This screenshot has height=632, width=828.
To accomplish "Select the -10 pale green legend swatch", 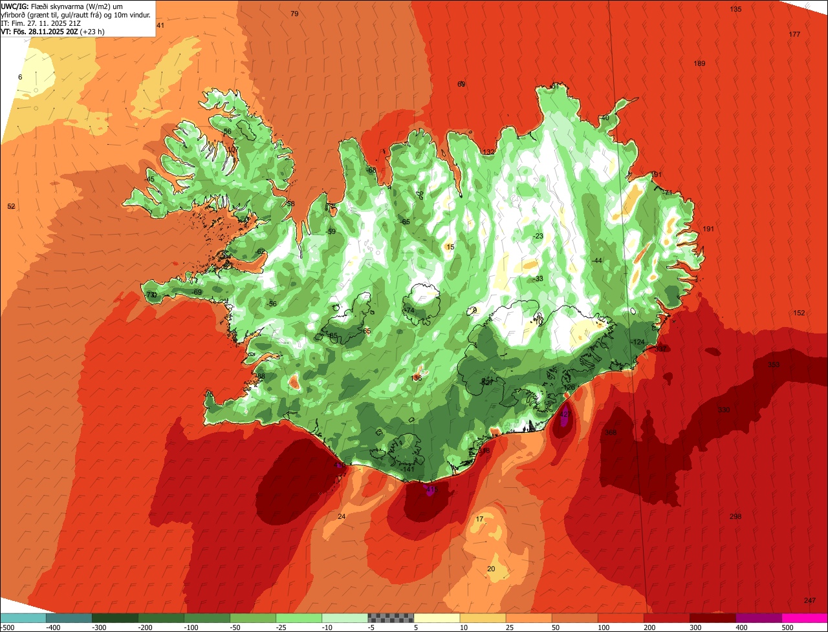I will click(345, 618).
